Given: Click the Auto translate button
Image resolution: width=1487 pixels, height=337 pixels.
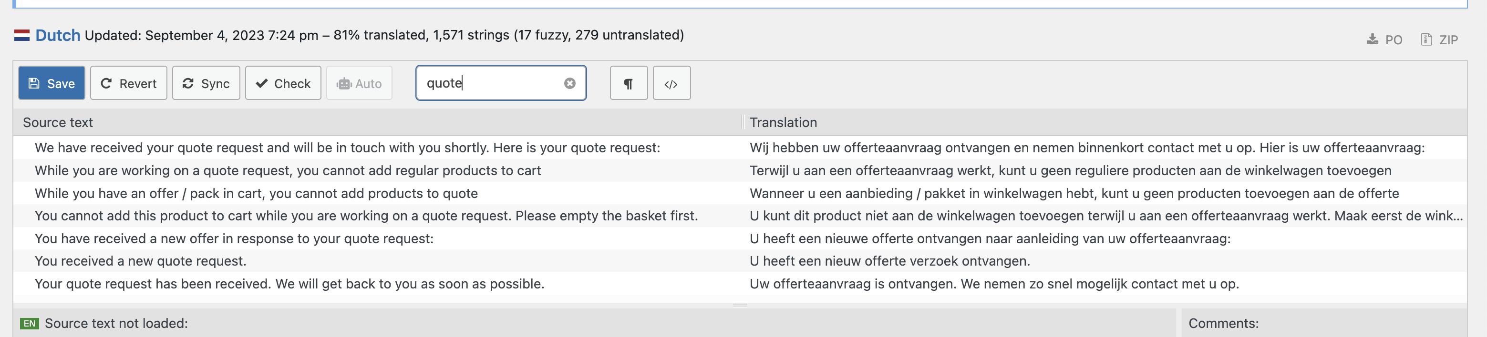Looking at the screenshot, I should 359,83.
